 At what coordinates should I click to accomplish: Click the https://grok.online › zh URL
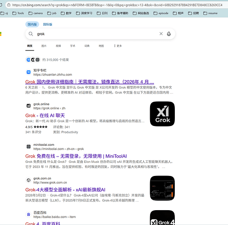tap(50, 108)
